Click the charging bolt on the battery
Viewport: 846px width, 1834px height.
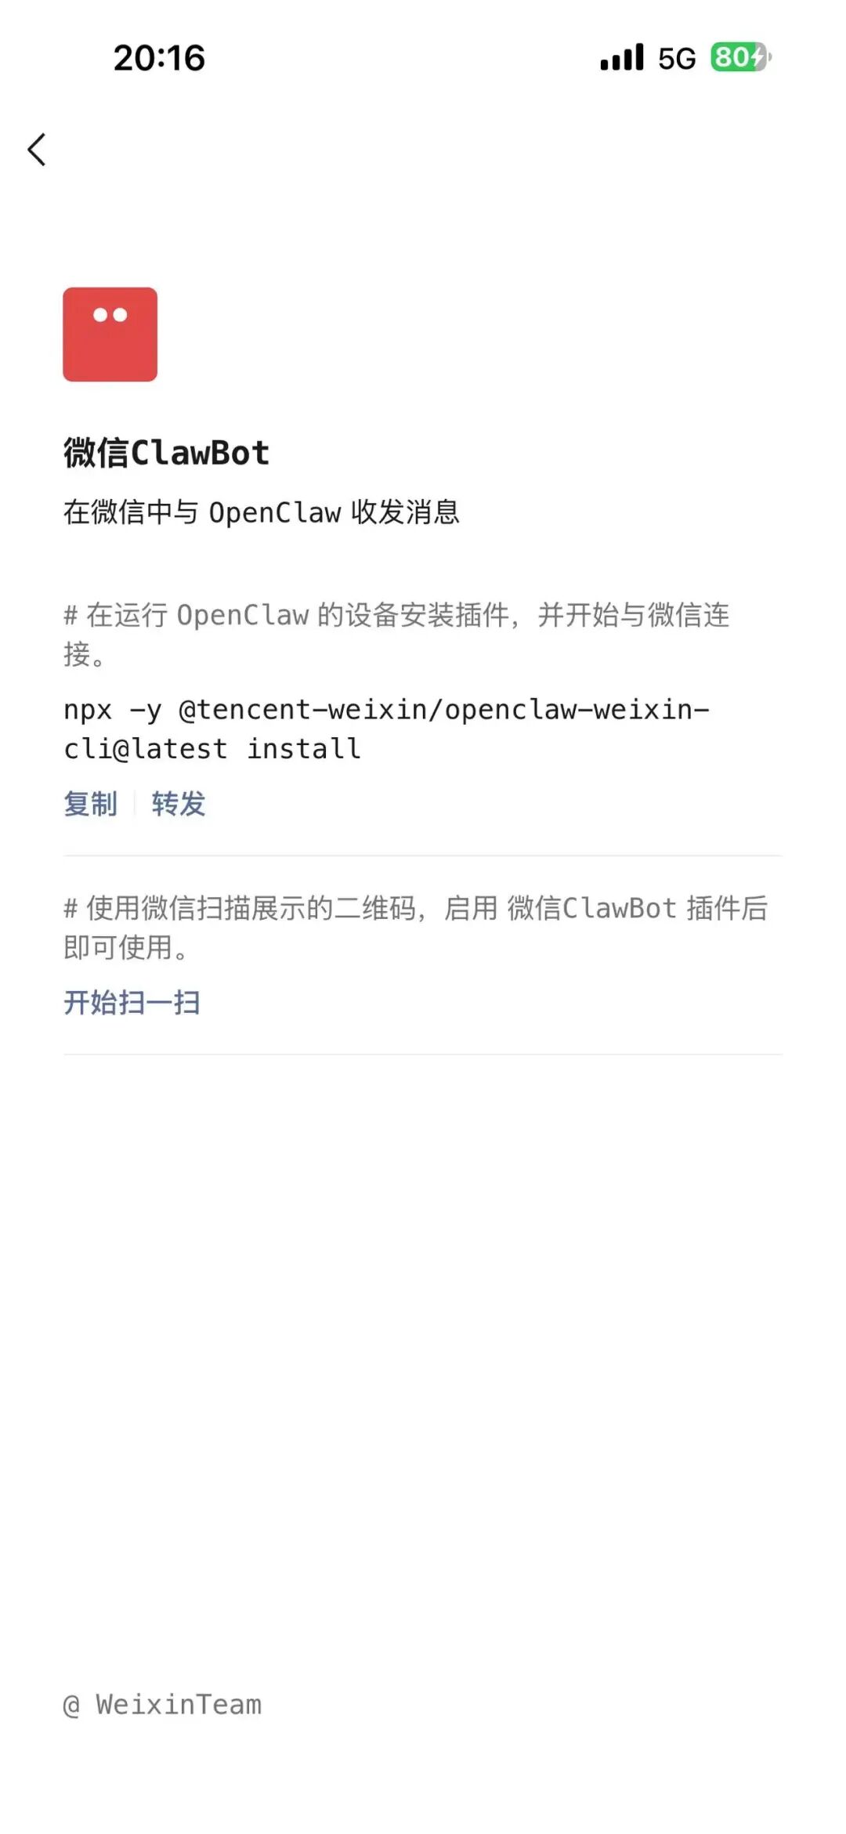click(x=758, y=57)
